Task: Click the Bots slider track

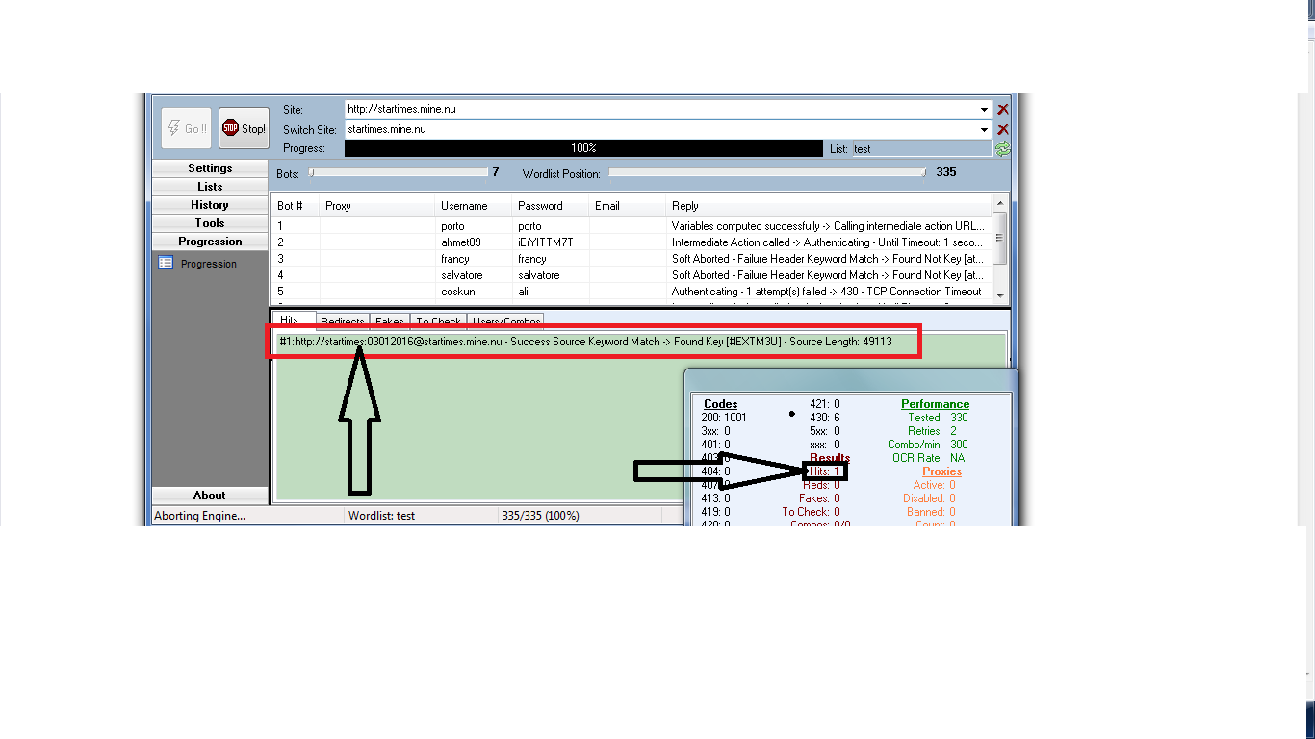Action: 399,173
